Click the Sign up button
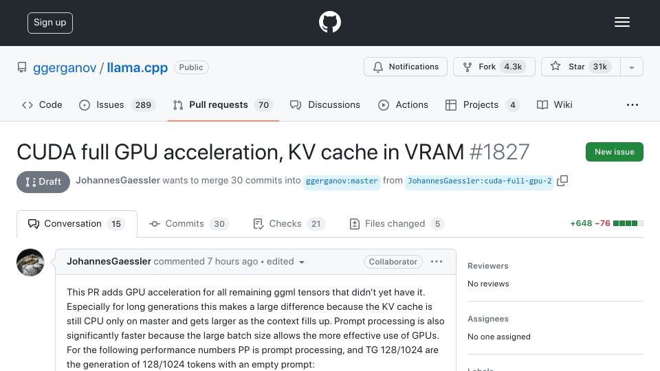 (50, 23)
